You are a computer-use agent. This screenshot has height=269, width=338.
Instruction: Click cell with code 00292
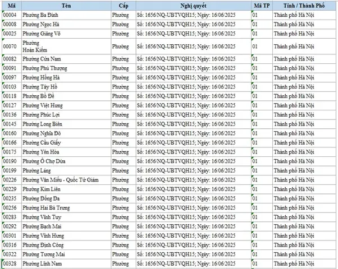coord(12,226)
